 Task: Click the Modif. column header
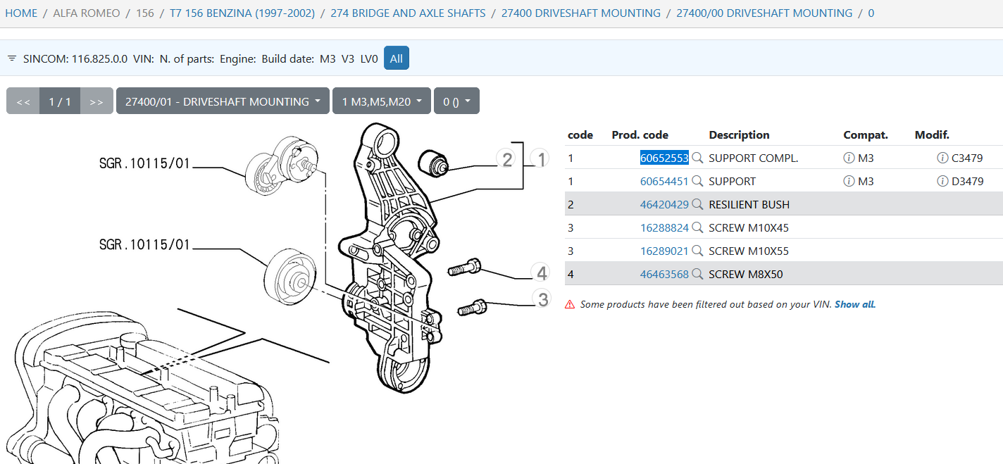932,134
